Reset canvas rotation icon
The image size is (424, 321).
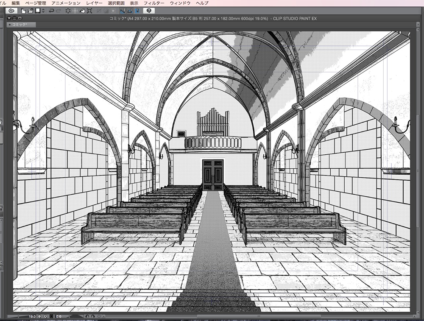click(99, 316)
